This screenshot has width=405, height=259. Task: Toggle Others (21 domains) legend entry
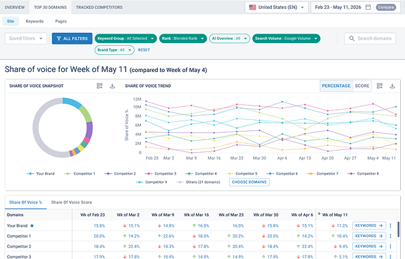click(x=198, y=182)
